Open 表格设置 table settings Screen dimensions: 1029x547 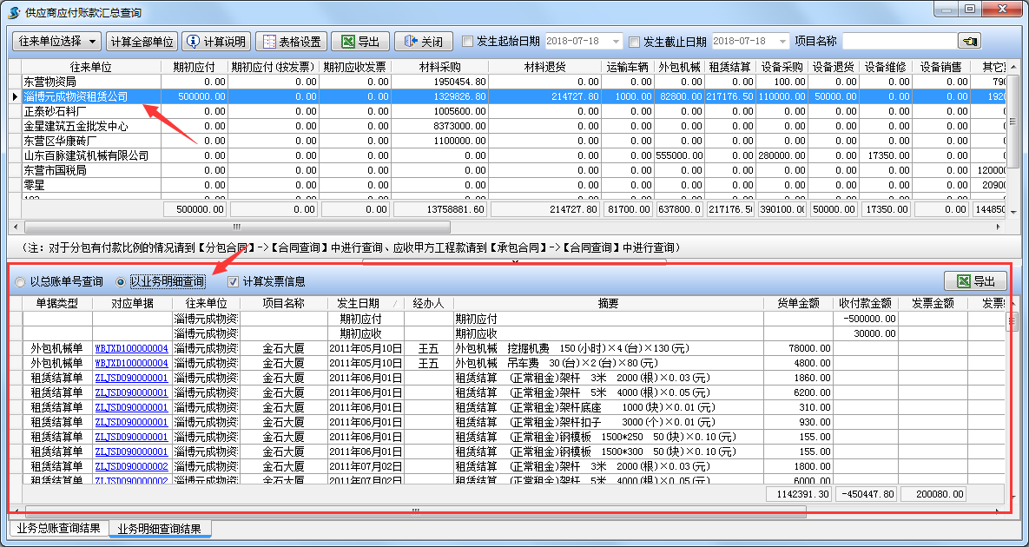pos(291,41)
